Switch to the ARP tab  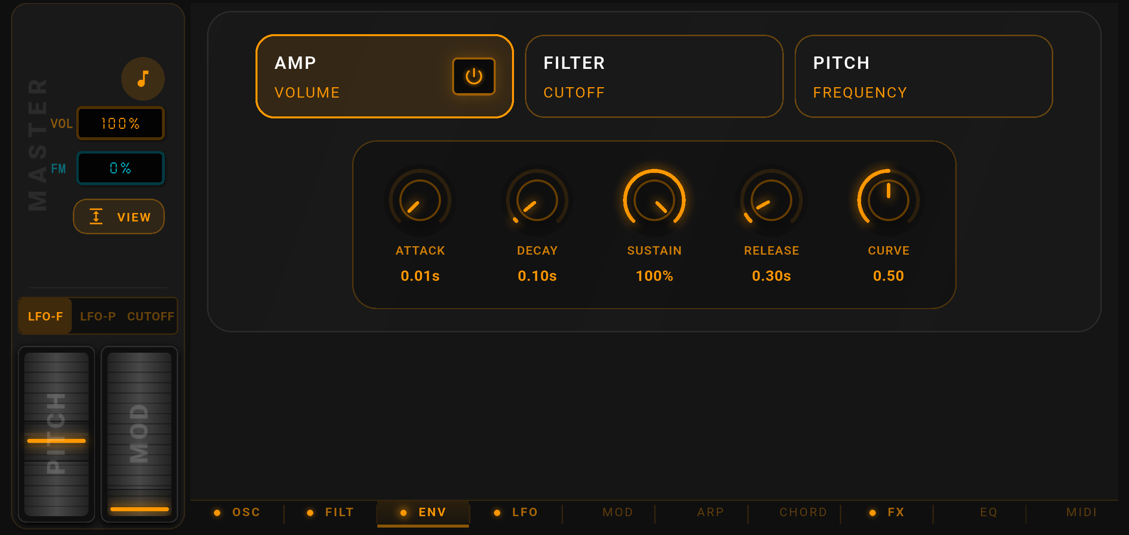click(711, 512)
